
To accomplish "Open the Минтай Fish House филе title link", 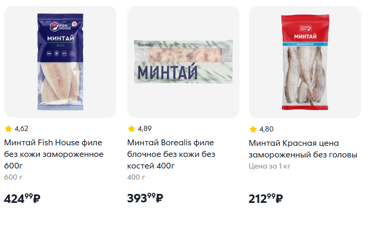I will 54,154.
